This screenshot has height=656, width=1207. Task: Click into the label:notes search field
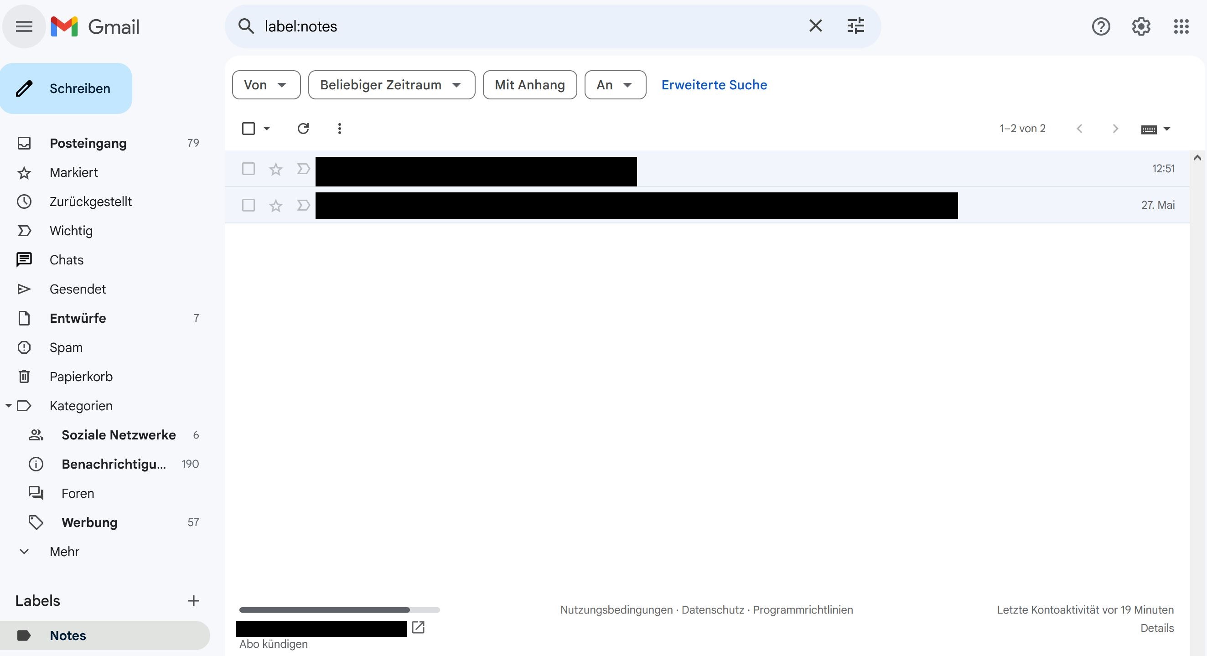[x=515, y=26]
